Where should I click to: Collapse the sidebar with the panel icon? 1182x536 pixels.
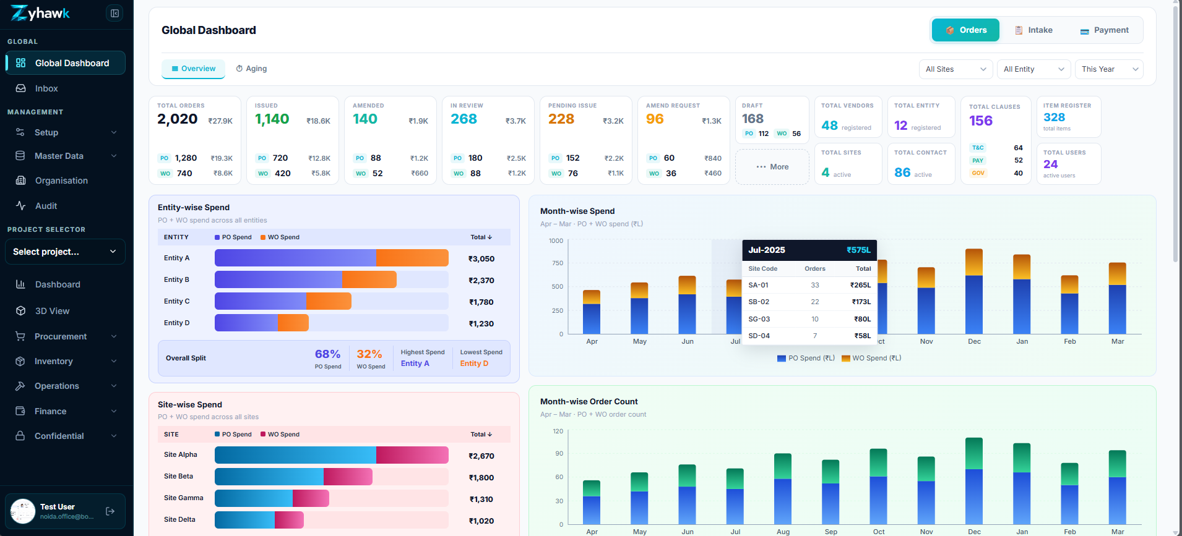coord(114,13)
